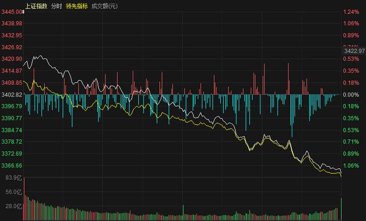Click the 28.0亿 volume label
366x221 pixels.
(14, 206)
